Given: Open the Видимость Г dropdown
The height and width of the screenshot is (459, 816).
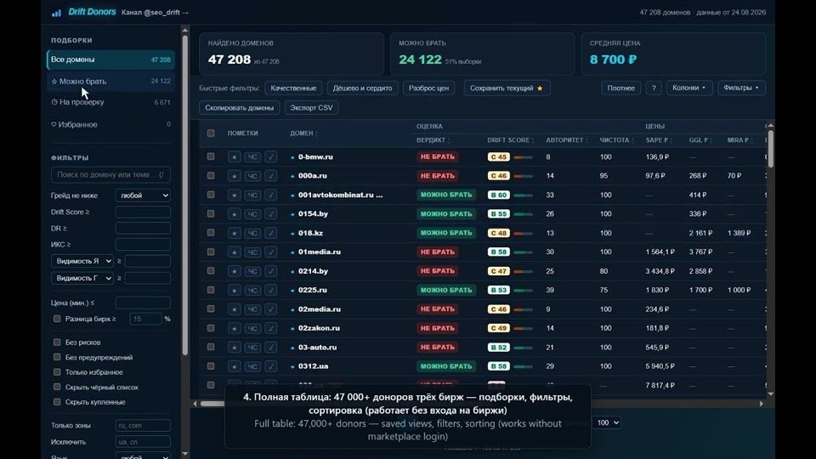Looking at the screenshot, I should [x=82, y=278].
